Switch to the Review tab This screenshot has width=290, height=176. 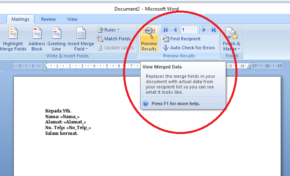pos(48,19)
